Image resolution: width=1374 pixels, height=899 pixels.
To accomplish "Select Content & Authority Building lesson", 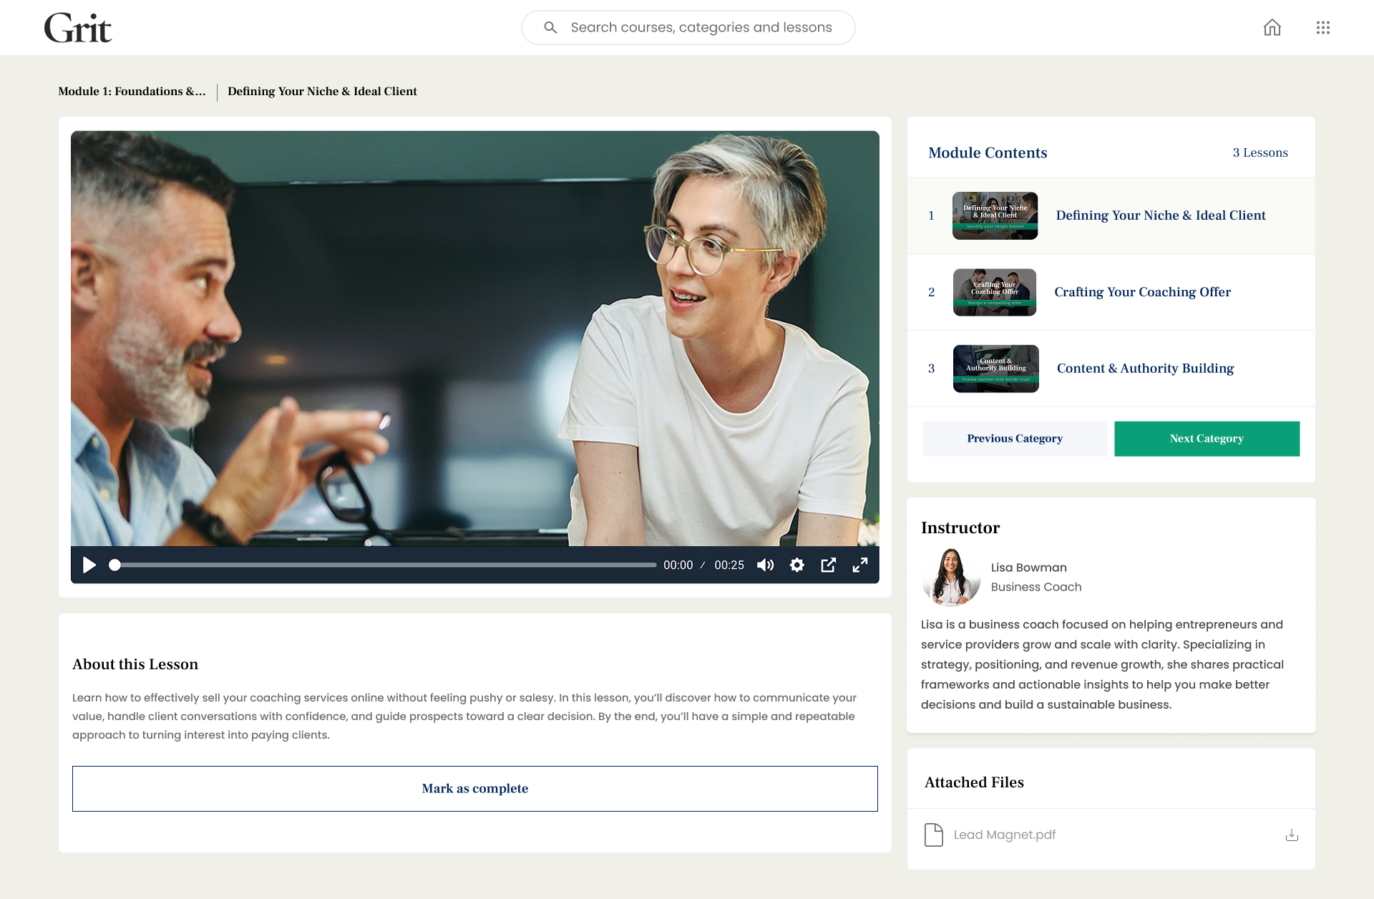I will pos(1145,369).
